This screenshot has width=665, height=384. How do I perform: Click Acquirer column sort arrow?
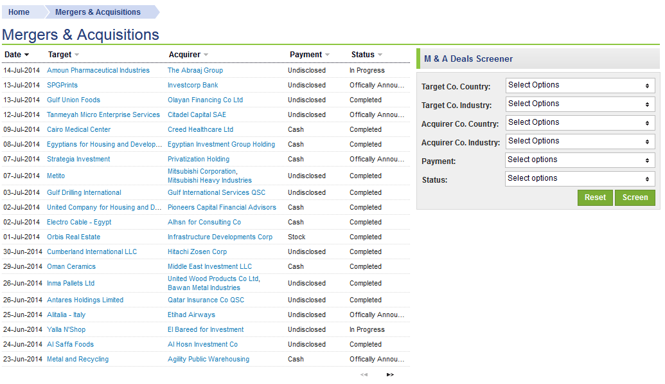[206, 55]
